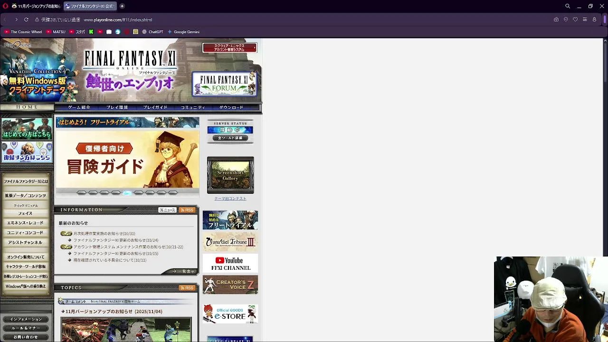Reload the page with refresh icon
This screenshot has width=608, height=342.
point(26,19)
